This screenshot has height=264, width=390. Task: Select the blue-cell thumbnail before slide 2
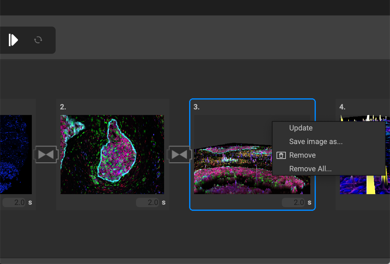(x=16, y=155)
